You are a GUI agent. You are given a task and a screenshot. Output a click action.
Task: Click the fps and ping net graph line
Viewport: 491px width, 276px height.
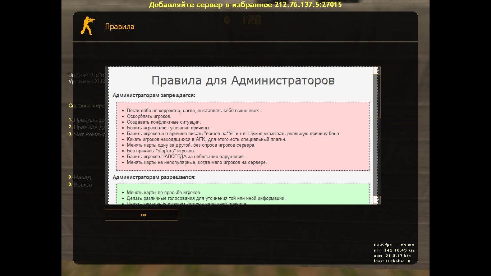(x=394, y=245)
